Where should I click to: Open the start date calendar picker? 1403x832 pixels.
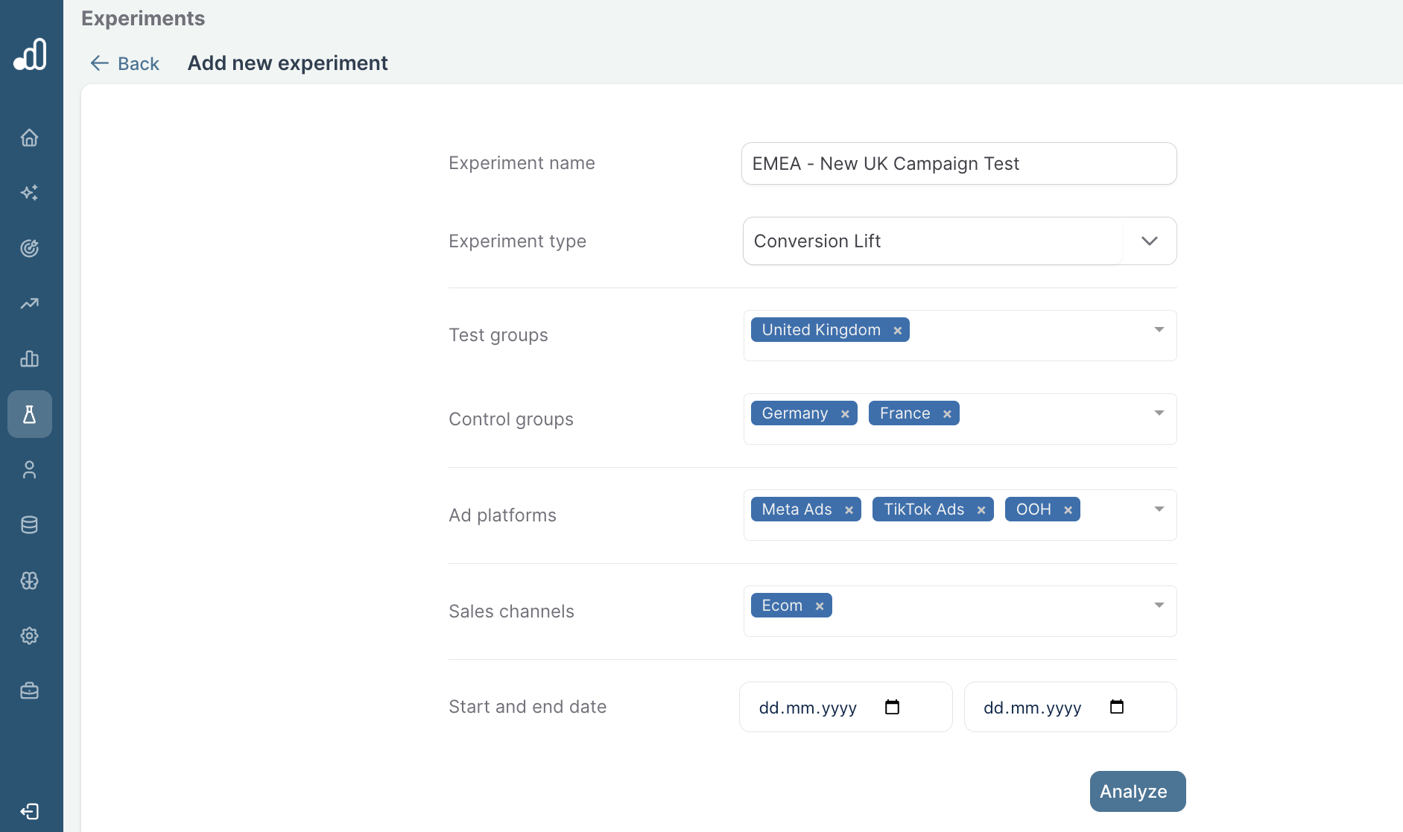coord(892,708)
